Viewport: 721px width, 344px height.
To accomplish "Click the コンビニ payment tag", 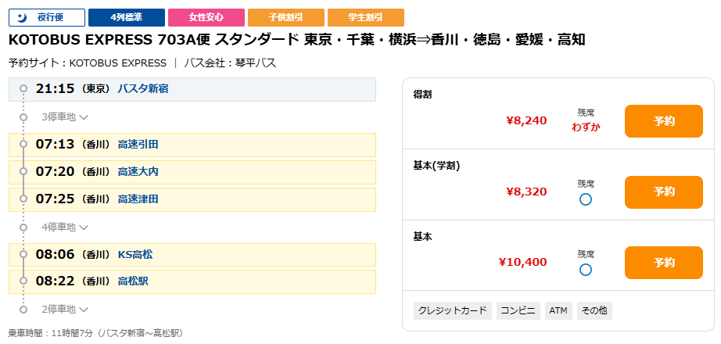I will click(x=518, y=311).
